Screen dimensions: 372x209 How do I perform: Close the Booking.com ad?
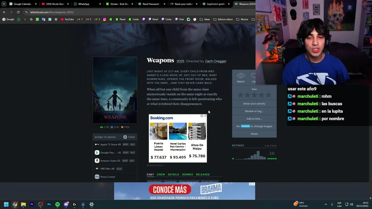click(x=205, y=116)
